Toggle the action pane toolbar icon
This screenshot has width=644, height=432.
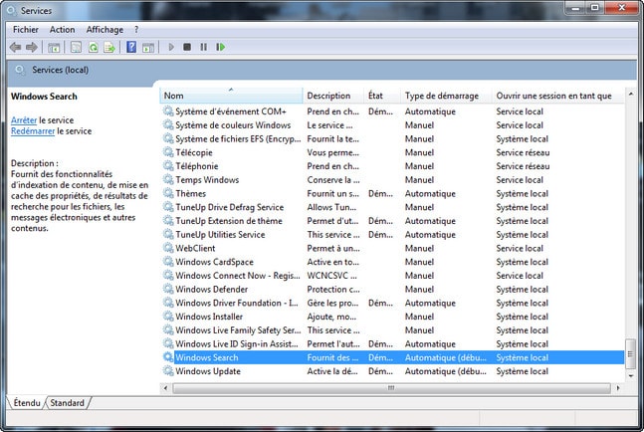tap(148, 48)
